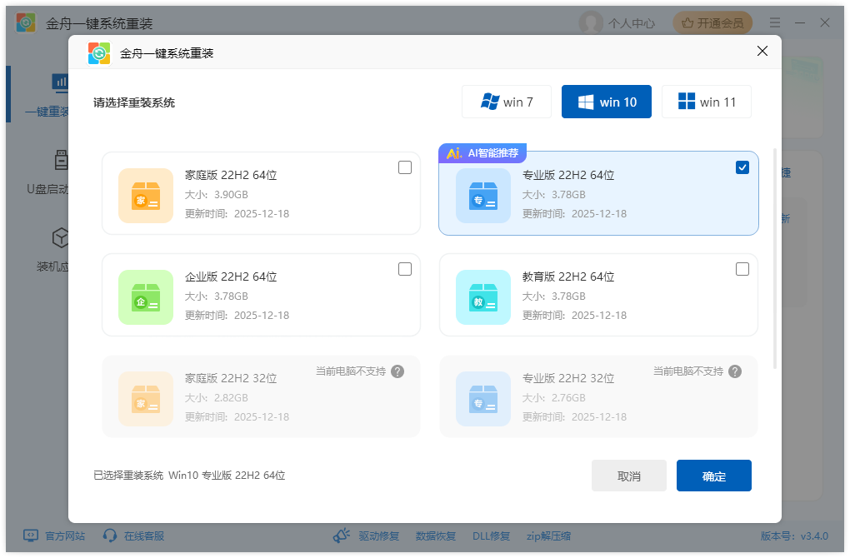Open the hamburger menu top right
Viewport: 850px width, 558px height.
pos(775,22)
